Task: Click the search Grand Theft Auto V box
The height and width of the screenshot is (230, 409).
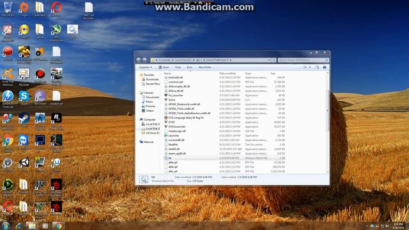Action: (x=303, y=60)
